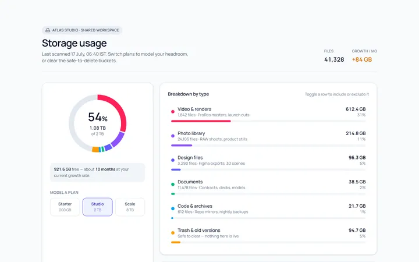
Task: Click the 214.8 GB value
Action: tap(356, 133)
